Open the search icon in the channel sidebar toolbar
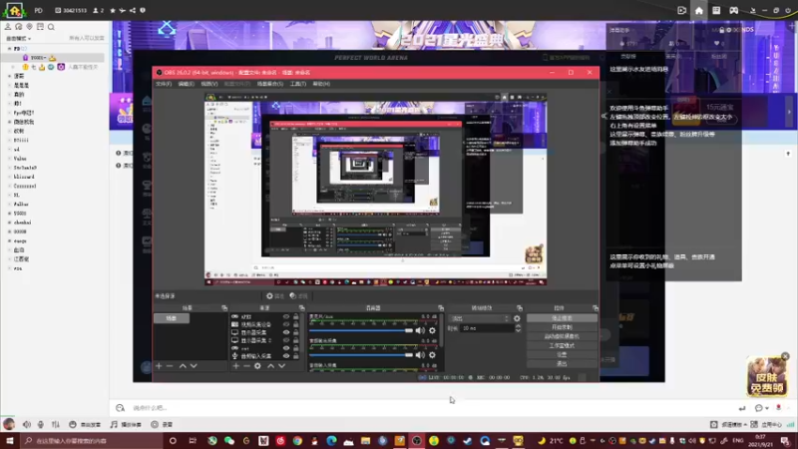The height and width of the screenshot is (449, 798). (x=51, y=27)
